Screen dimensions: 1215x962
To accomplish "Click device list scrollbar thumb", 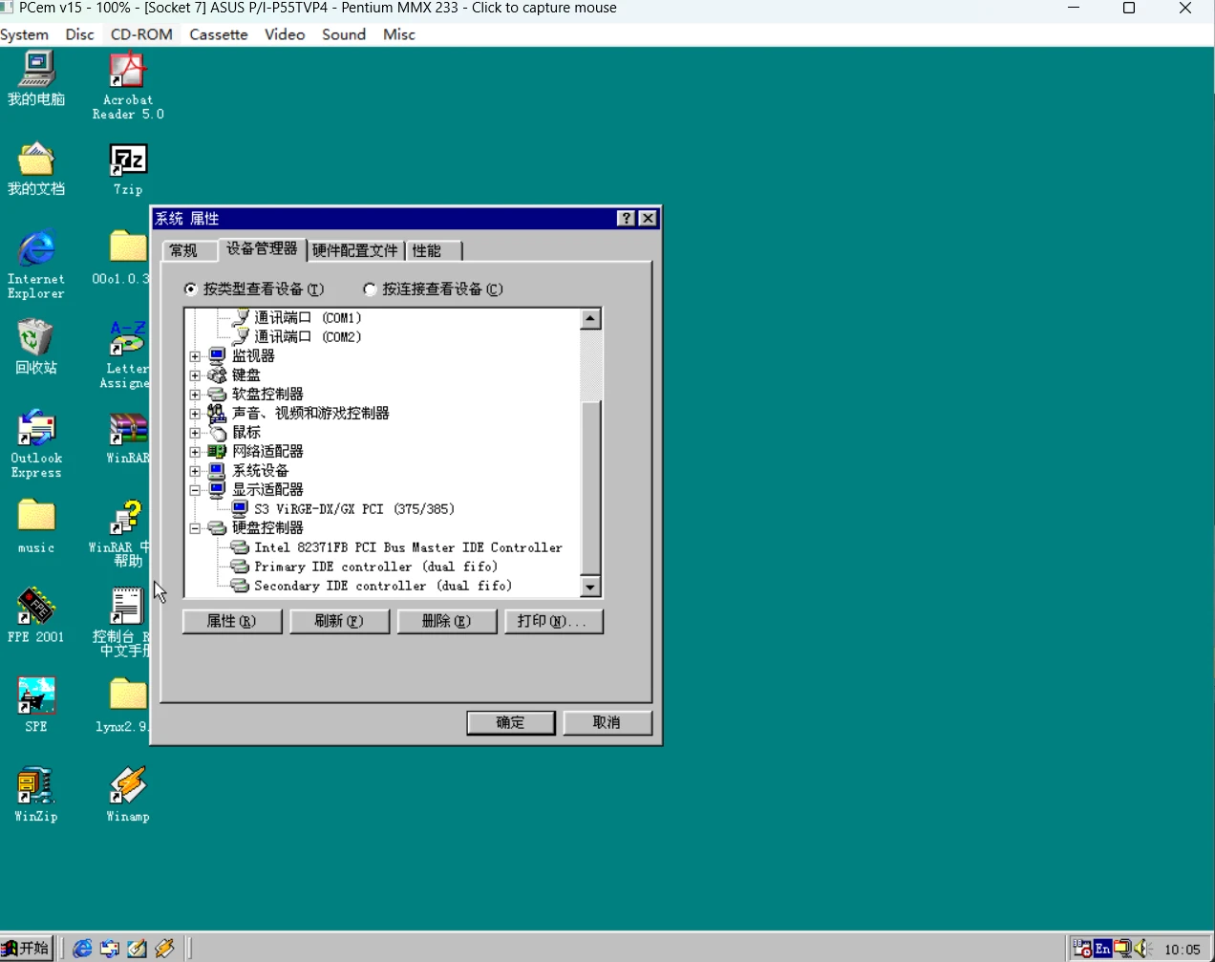I will tap(591, 487).
